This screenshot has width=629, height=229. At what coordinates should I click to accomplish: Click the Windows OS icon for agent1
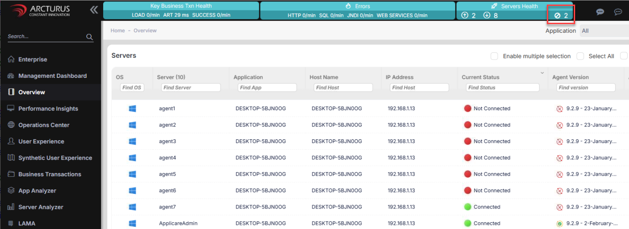tap(132, 109)
